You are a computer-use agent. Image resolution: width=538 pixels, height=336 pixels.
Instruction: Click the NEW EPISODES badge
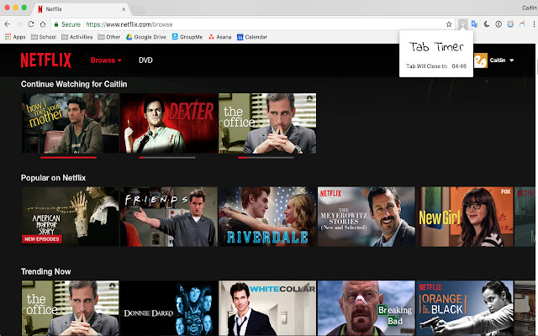pyautogui.click(x=42, y=239)
